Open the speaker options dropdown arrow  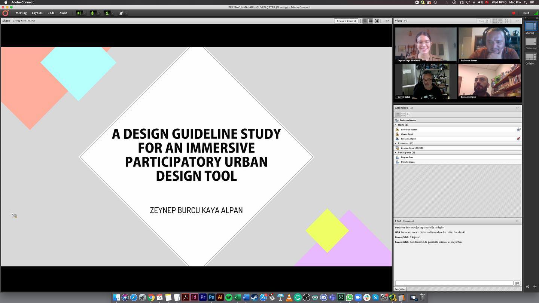85,13
